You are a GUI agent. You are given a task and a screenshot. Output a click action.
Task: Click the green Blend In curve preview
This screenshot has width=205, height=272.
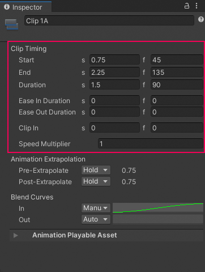point(158,208)
